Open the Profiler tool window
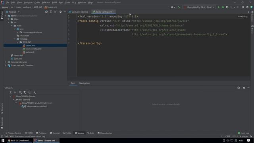The image size is (254, 143). coord(67,133)
